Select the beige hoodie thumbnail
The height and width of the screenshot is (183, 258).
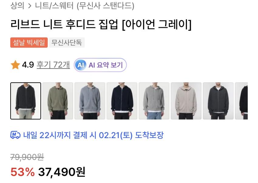186,101
